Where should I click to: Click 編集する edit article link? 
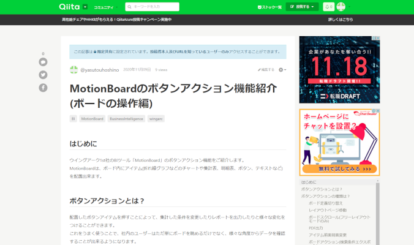coord(266,70)
